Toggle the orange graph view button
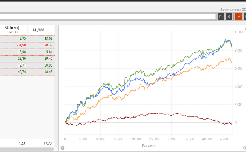Screen dimensions: 246x152 239,17
